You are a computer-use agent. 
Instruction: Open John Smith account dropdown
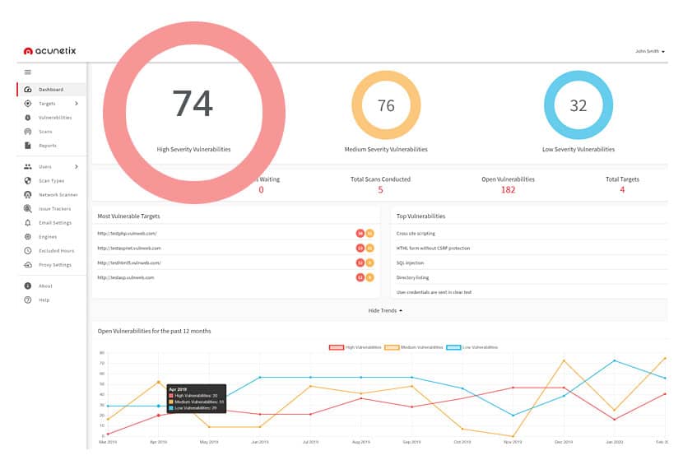[x=650, y=51]
